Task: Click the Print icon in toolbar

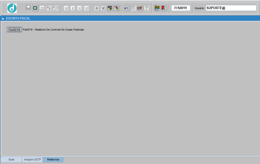Action: coord(42,8)
